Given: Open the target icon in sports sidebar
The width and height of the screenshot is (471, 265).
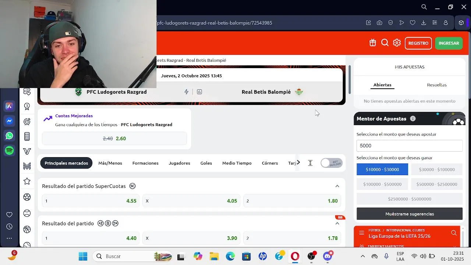Looking at the screenshot, I should click(x=27, y=121).
